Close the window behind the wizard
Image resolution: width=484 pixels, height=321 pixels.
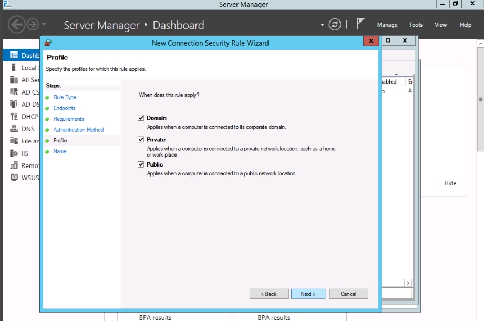tap(405, 40)
